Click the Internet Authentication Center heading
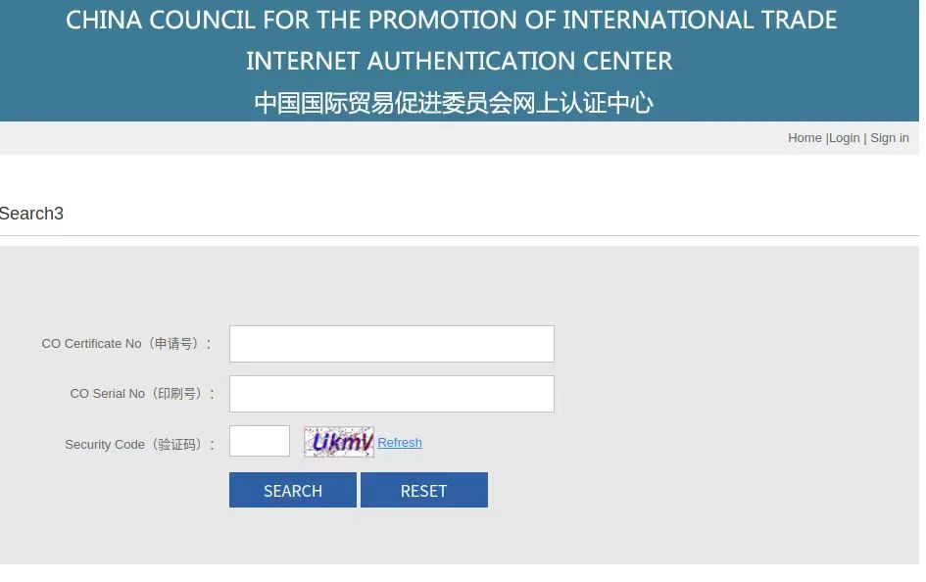This screenshot has width=926, height=582. point(459,61)
